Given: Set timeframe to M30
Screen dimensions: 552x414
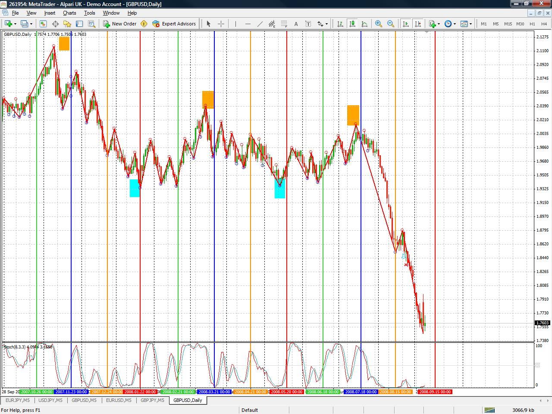Looking at the screenshot, I should pyautogui.click(x=520, y=24).
